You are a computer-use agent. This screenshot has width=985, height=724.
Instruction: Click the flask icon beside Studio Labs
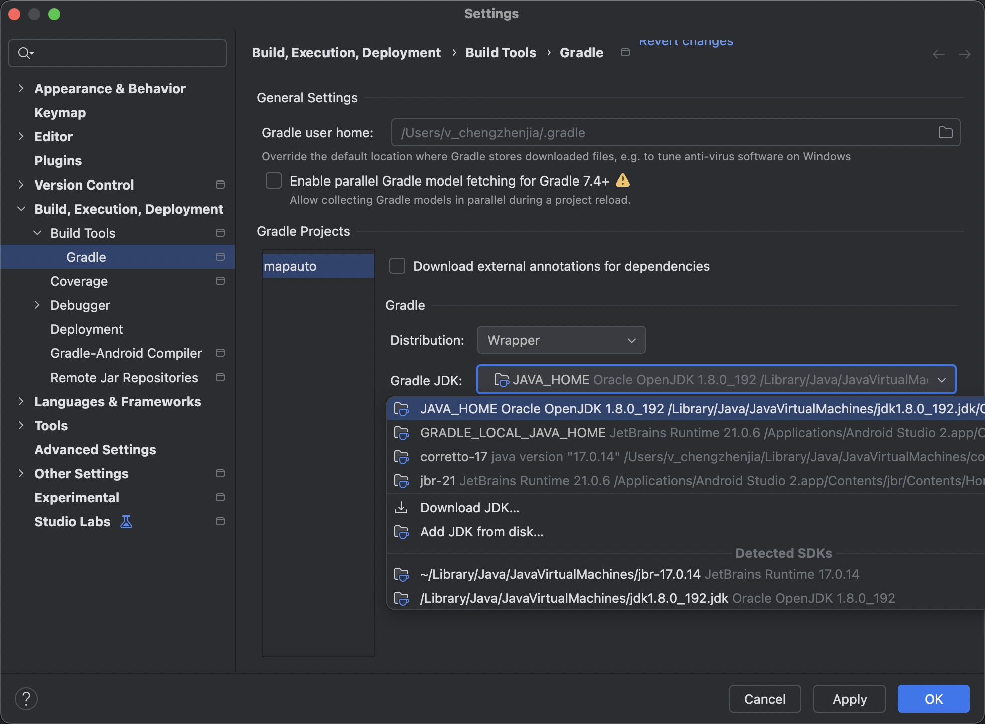(125, 521)
